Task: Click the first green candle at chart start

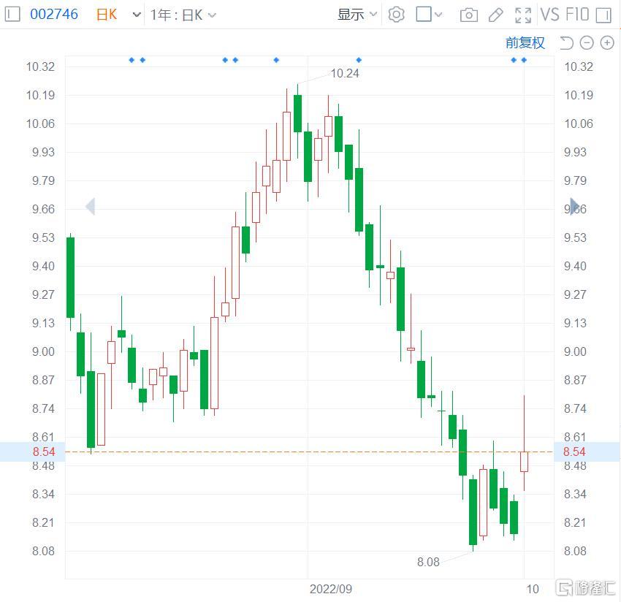Action: 70,278
